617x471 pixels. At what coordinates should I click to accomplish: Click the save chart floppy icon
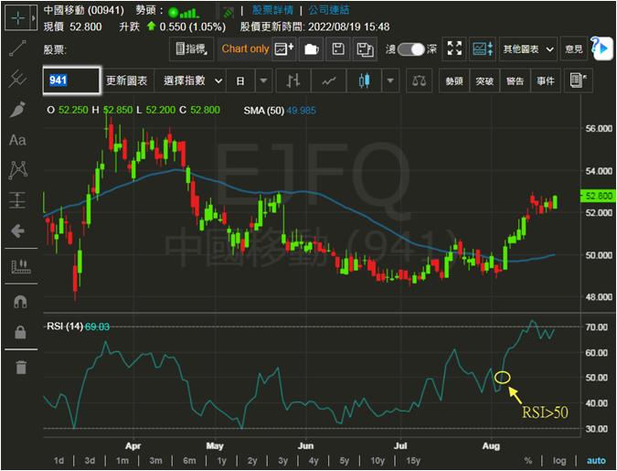[x=338, y=48]
